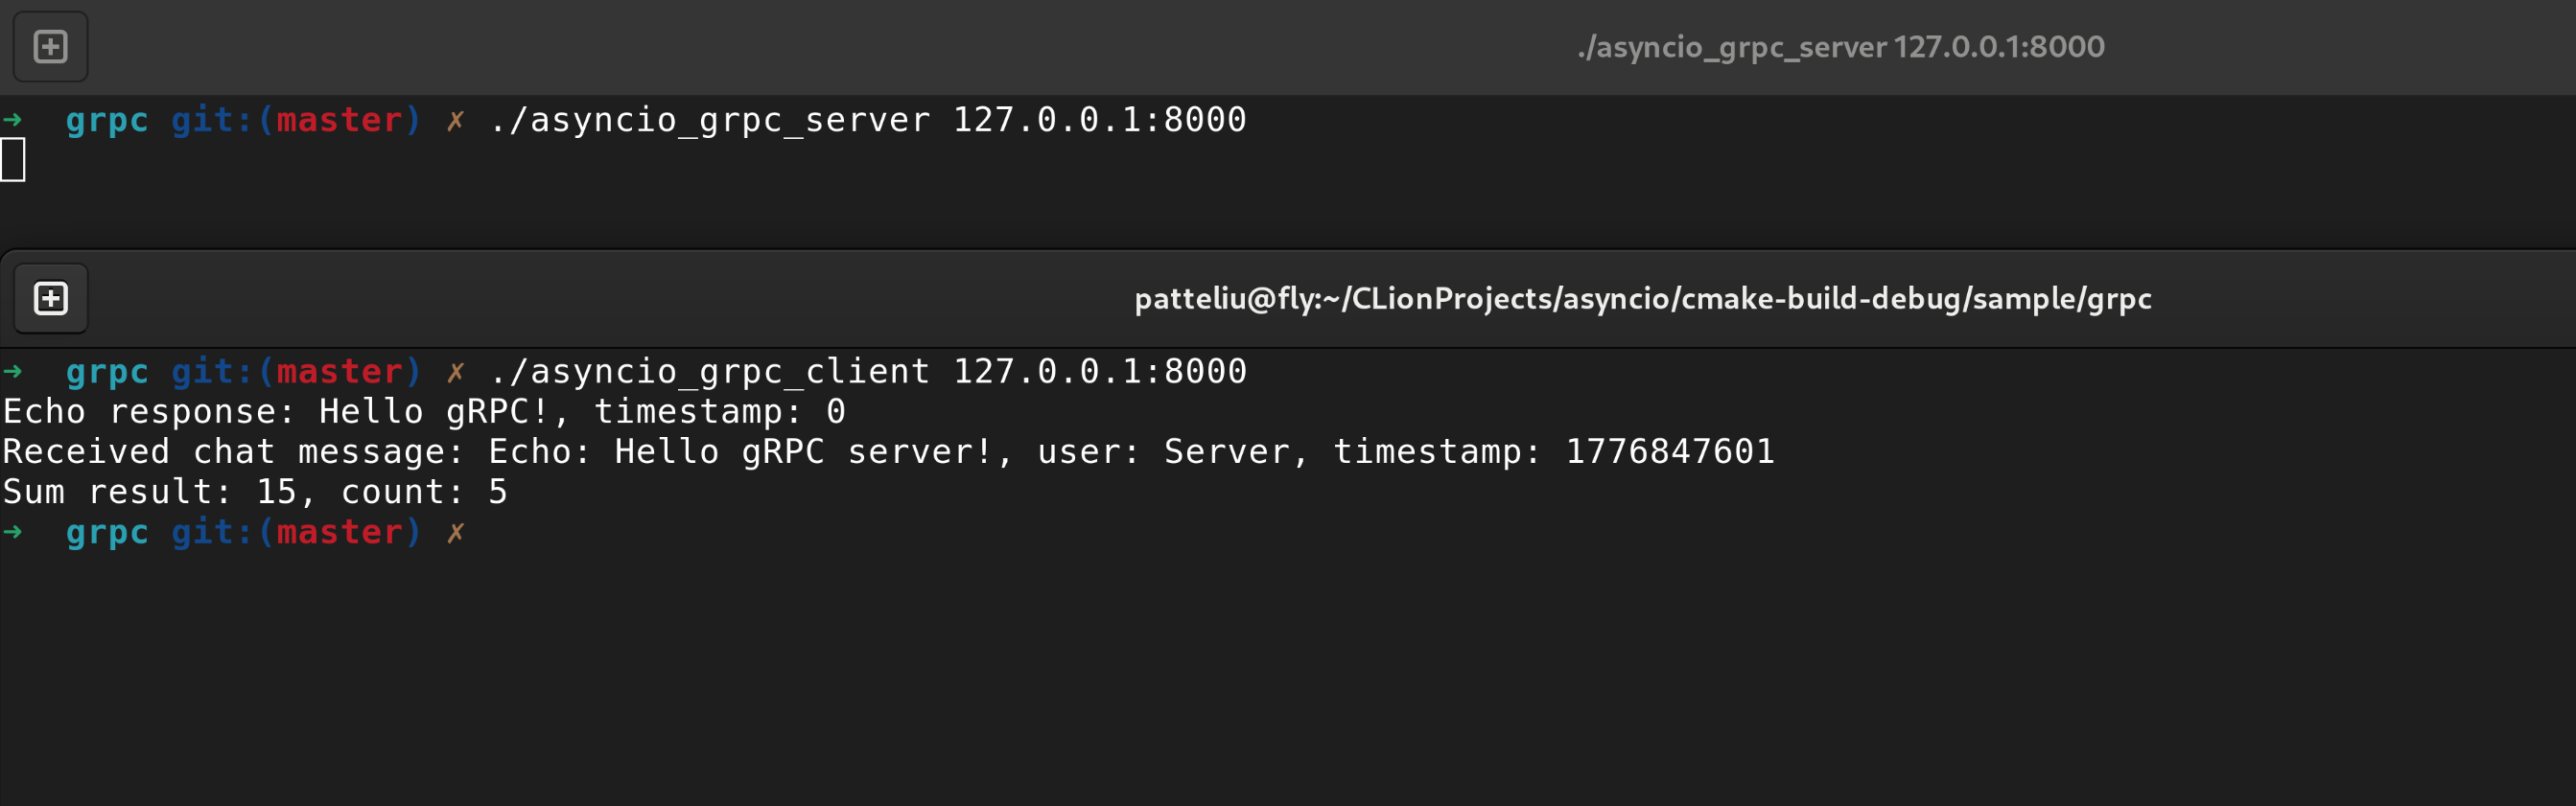2576x806 pixels.
Task: Click the ✗ marker on the last empty prompt
Action: (455, 532)
